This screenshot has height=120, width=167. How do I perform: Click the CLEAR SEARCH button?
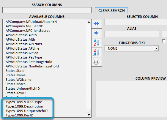(111, 10)
